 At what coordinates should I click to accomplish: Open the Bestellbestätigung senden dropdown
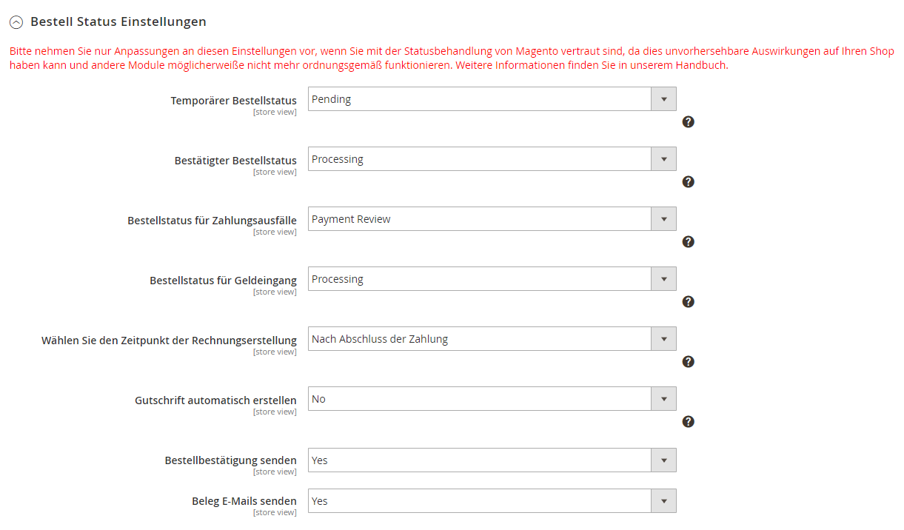492,460
